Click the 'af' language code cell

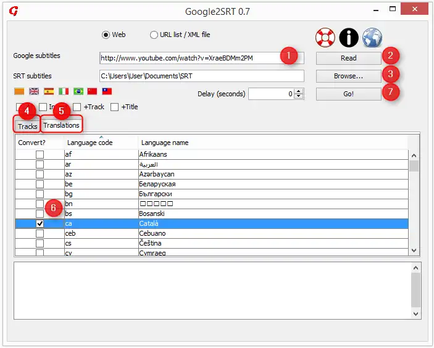(x=101, y=154)
